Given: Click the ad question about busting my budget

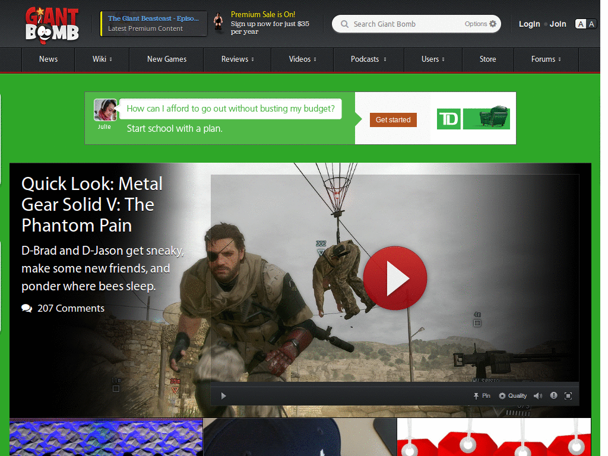Looking at the screenshot, I should (x=230, y=109).
